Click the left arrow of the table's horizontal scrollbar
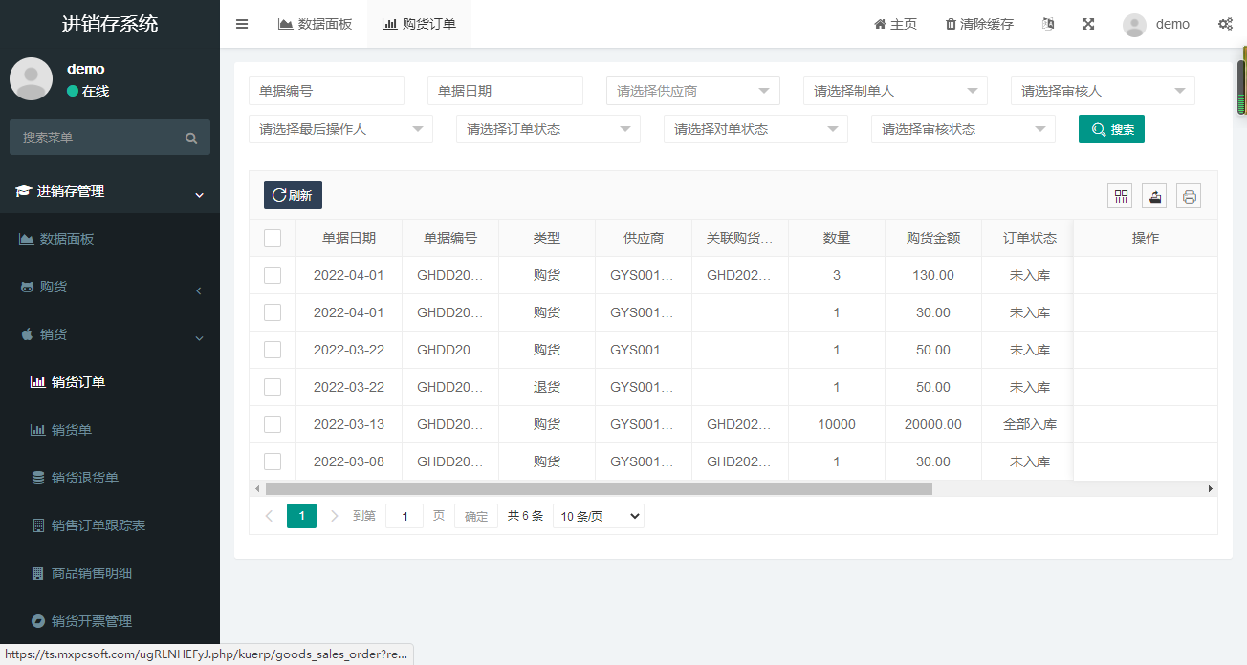Viewport: 1247px width, 665px height. pos(256,488)
